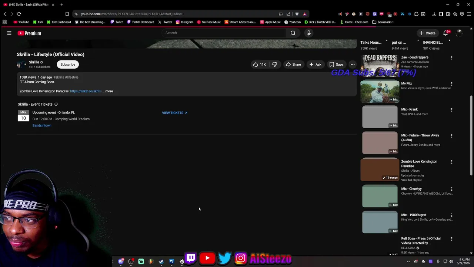Click the browser back arrow
The width and height of the screenshot is (474, 267).
(5, 14)
